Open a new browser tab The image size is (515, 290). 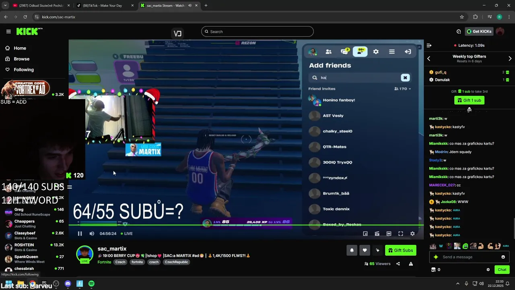(206, 6)
